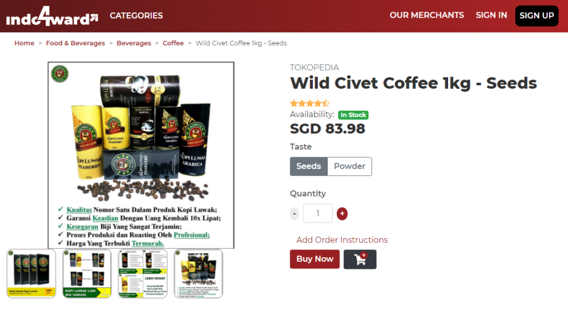Open OUR MERCHANTS page

[427, 15]
